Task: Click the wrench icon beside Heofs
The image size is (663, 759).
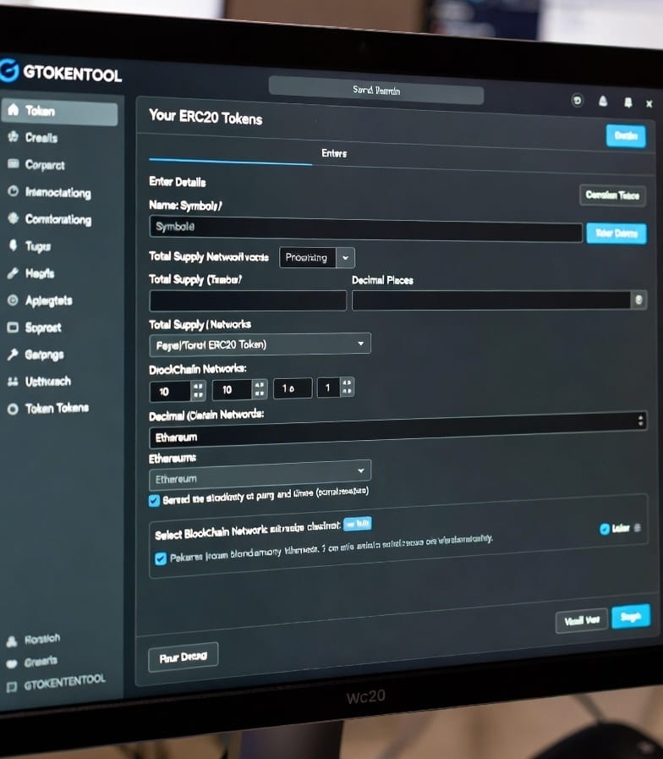Action: 13,273
